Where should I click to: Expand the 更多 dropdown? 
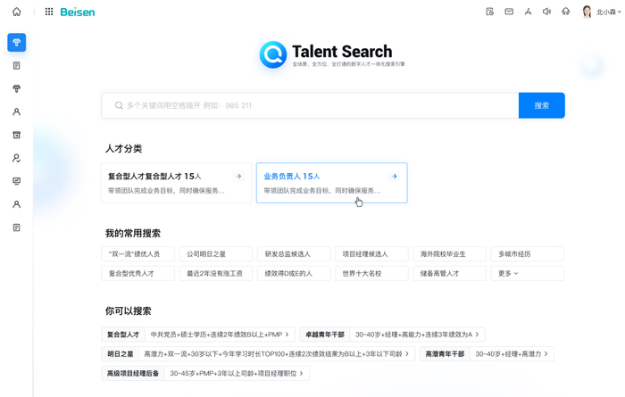(528, 274)
